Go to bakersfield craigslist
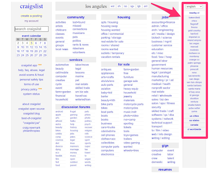 click(x=194, y=17)
